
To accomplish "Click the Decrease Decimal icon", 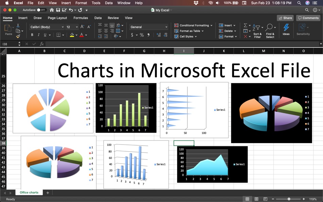I will pyautogui.click(x=166, y=35).
